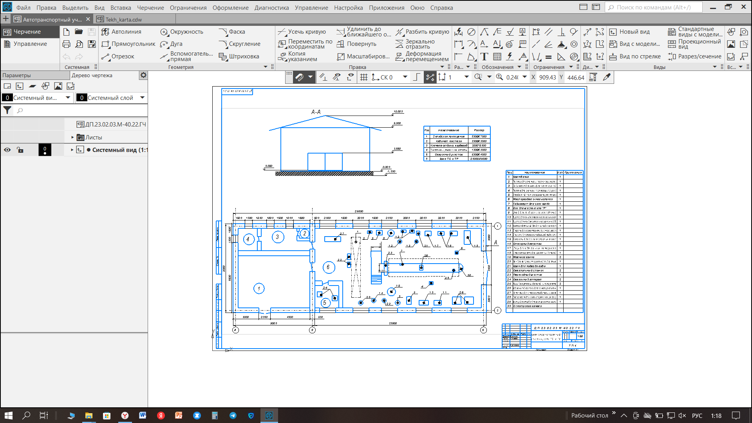
Task: Toggle the lock on Системный вид
Action: [20, 150]
